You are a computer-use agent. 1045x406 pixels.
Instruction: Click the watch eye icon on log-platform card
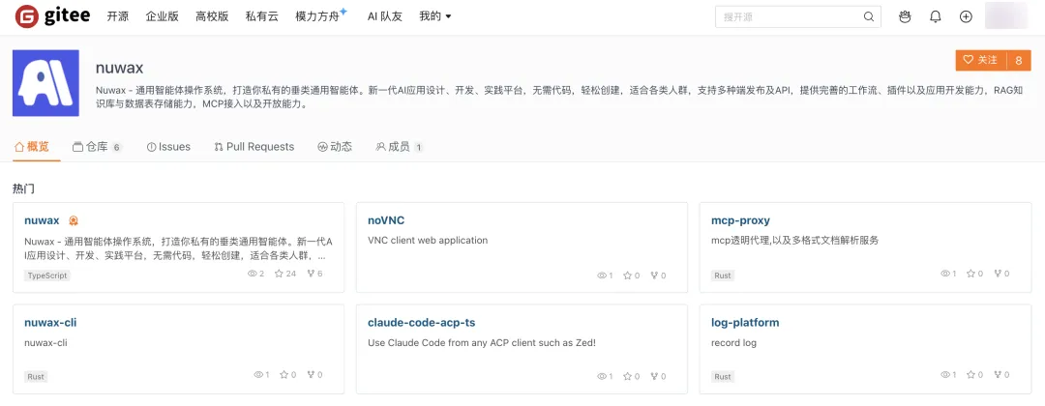(944, 375)
